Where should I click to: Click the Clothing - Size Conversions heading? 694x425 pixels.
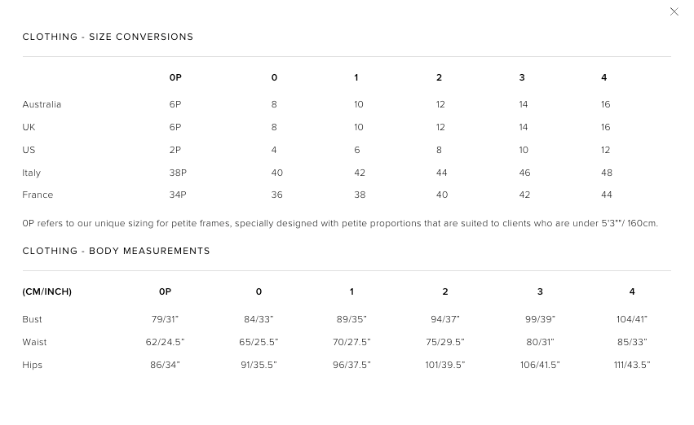pyautogui.click(x=108, y=37)
